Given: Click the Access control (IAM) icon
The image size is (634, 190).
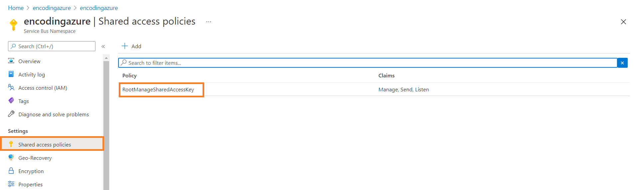Looking at the screenshot, I should coord(11,87).
